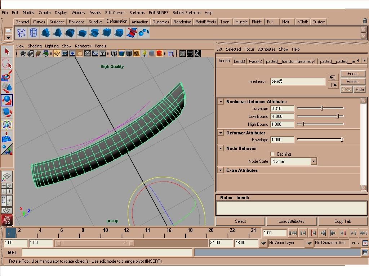
Task: Click the play forwards button
Action: [333, 233]
